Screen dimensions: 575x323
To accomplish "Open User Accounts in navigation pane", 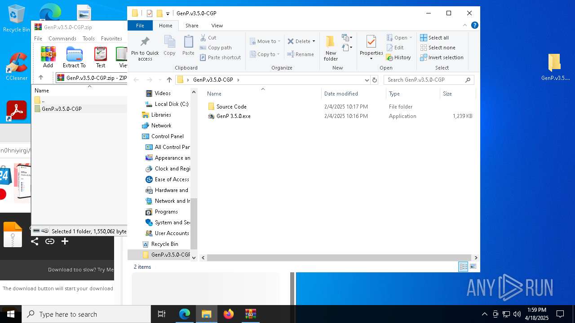I will [172, 233].
